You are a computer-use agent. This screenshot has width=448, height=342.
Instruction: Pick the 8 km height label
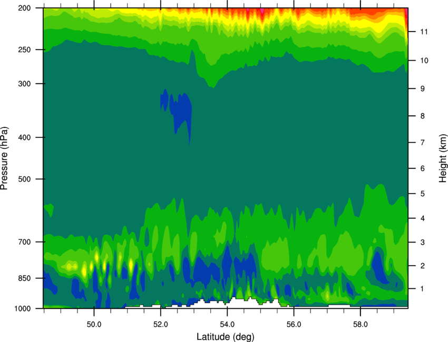pos(423,116)
